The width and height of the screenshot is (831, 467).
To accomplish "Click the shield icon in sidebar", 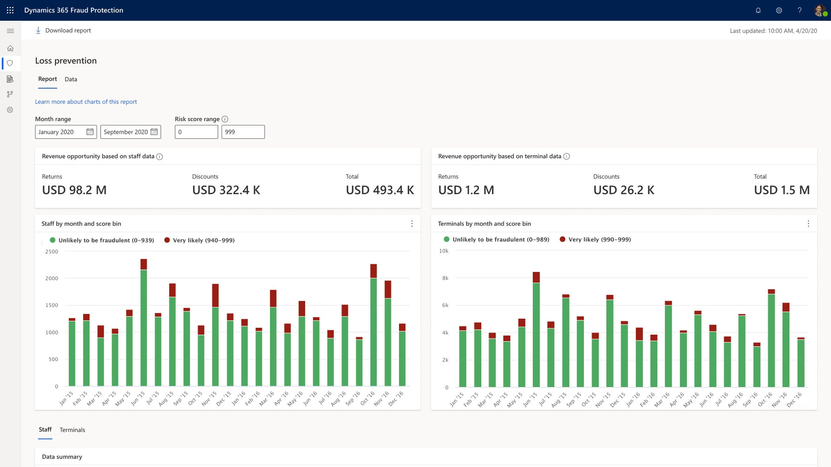I will click(x=10, y=63).
